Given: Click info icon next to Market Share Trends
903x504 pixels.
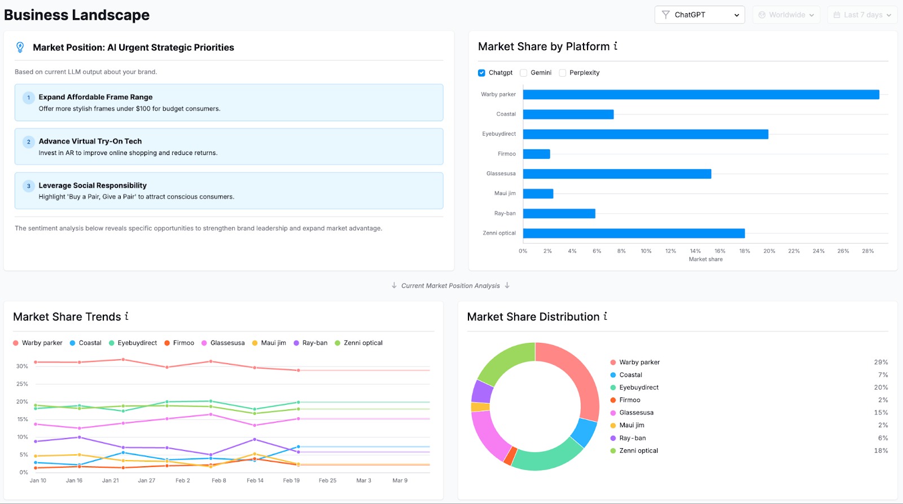Looking at the screenshot, I should (126, 316).
